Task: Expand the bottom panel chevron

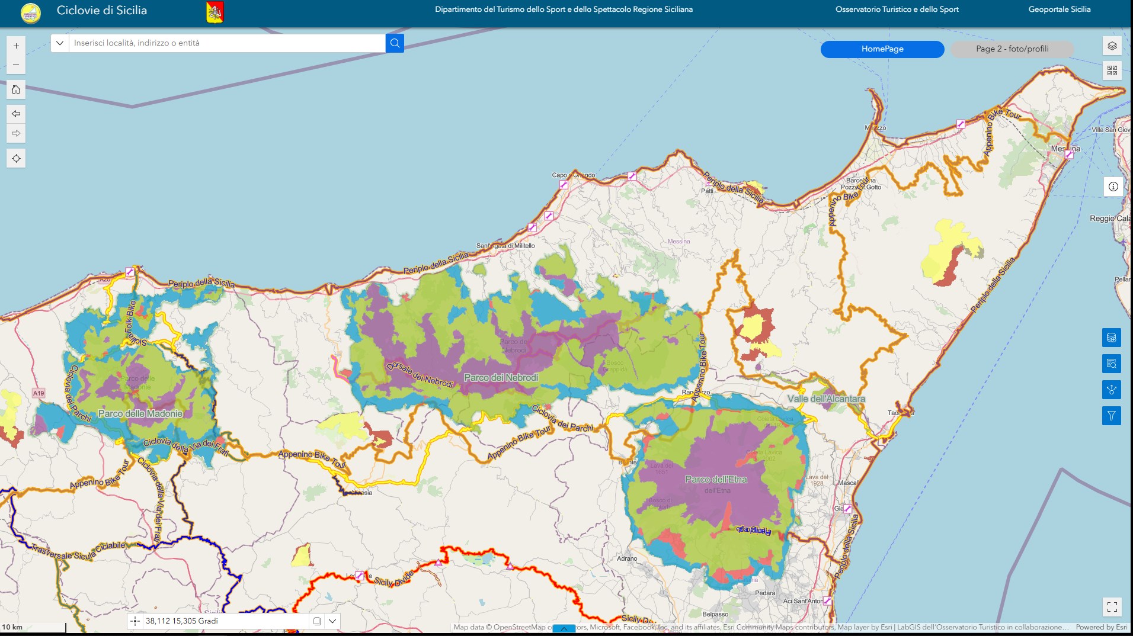Action: 564,629
